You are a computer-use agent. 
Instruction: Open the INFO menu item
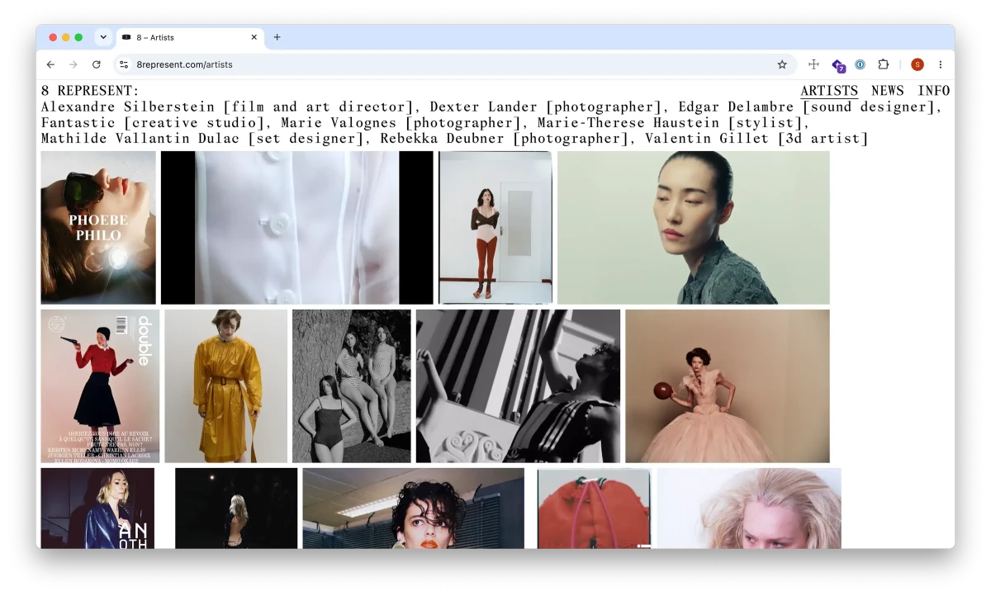click(x=934, y=91)
